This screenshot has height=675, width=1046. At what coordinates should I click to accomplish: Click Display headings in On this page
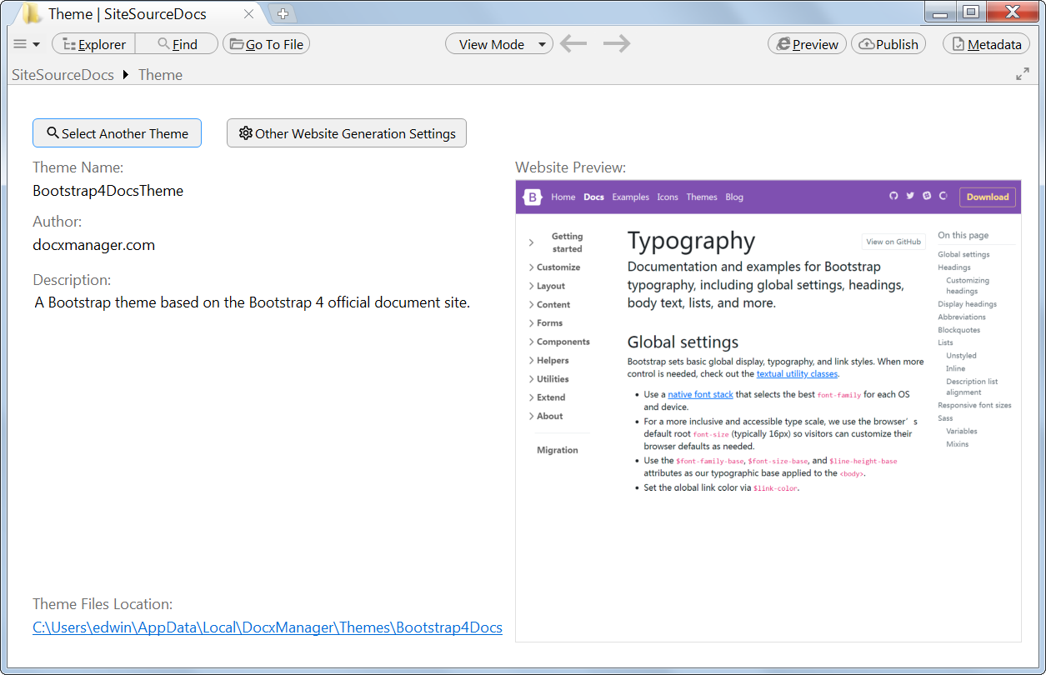point(967,304)
